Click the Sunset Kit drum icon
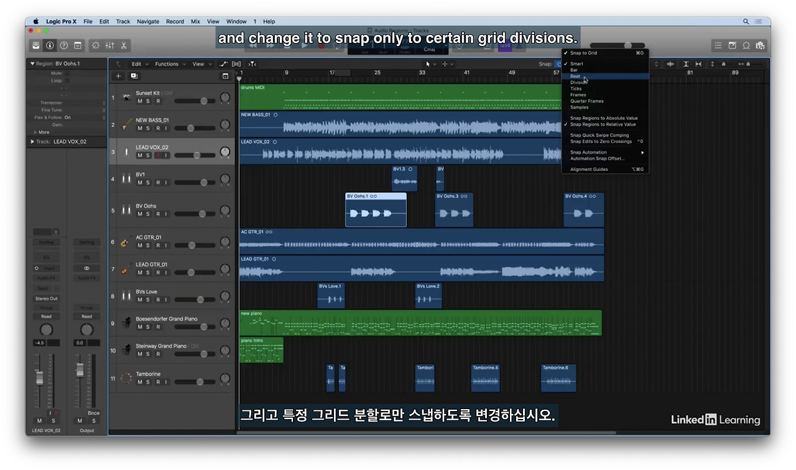 coord(126,98)
